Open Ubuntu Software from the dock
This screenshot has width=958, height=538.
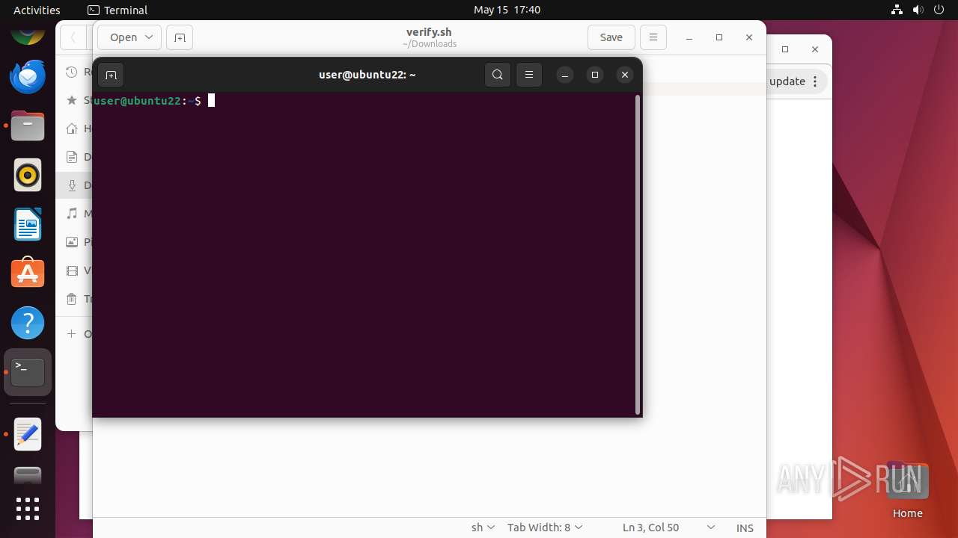(28, 273)
